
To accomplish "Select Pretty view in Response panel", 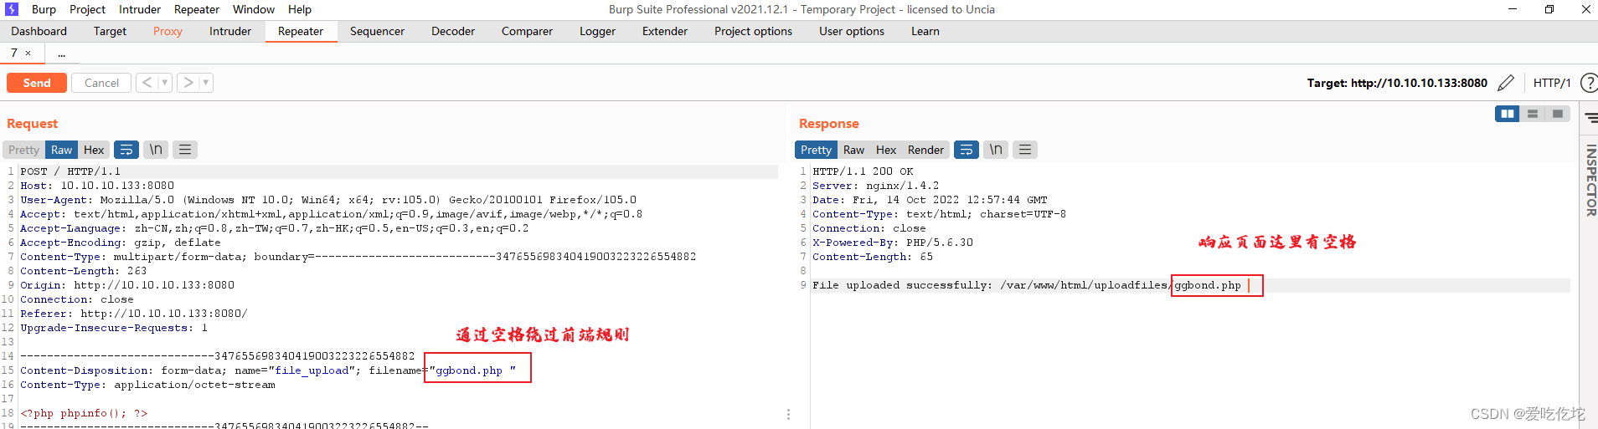I will point(816,150).
